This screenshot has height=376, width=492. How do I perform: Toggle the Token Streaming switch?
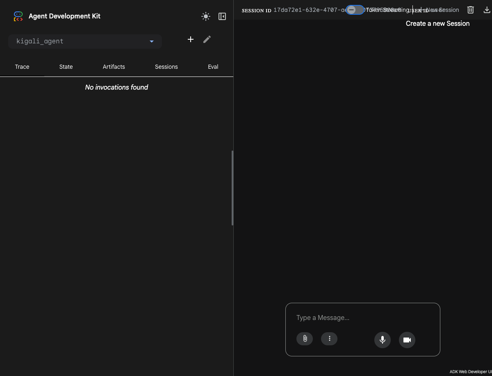coord(355,10)
